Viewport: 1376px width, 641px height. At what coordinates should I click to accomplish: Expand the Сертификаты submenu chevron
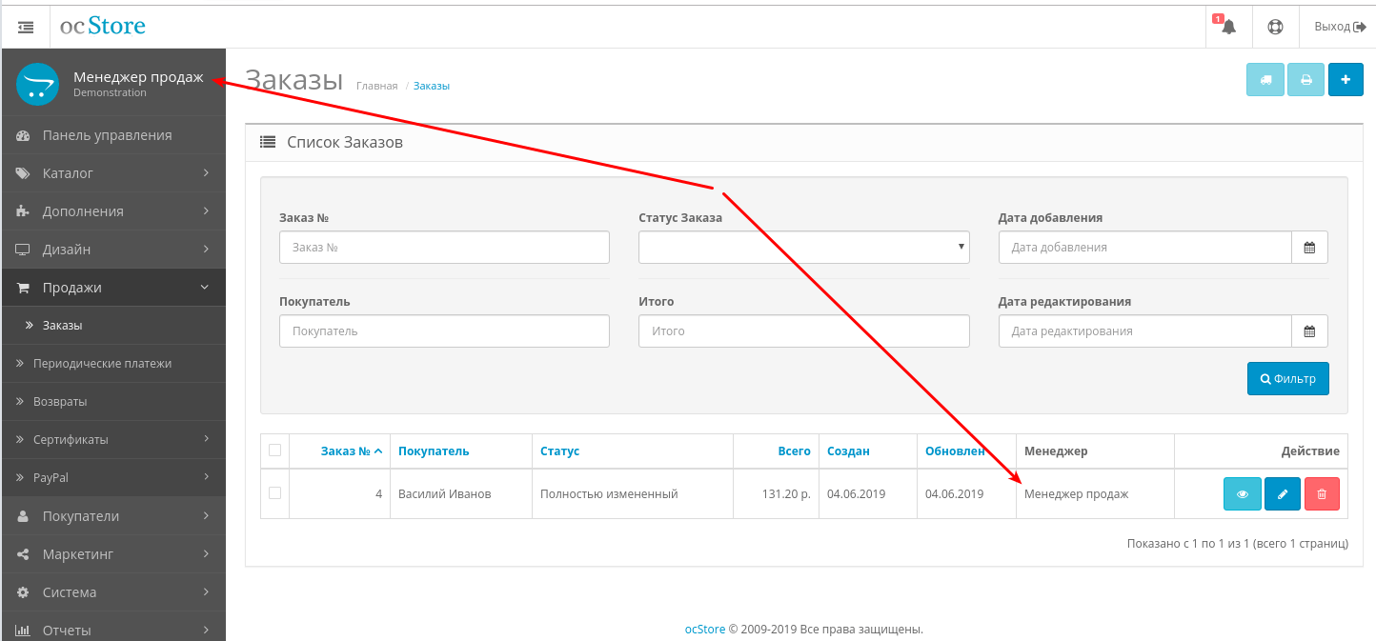[x=206, y=439]
